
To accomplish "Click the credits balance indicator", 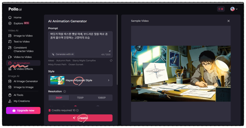I will [x=221, y=9].
